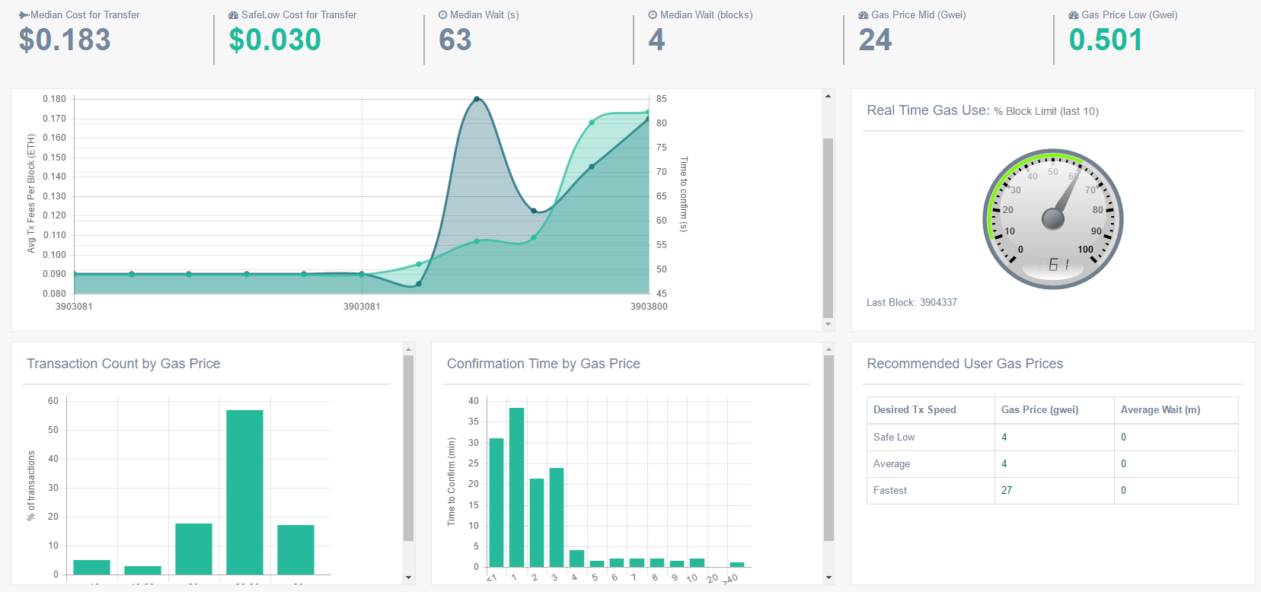Click the Safe Low gas price value 4

pos(1004,438)
